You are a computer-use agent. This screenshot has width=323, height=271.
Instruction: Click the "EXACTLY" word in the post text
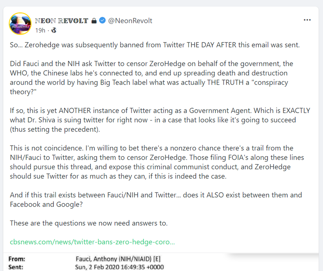(296, 111)
